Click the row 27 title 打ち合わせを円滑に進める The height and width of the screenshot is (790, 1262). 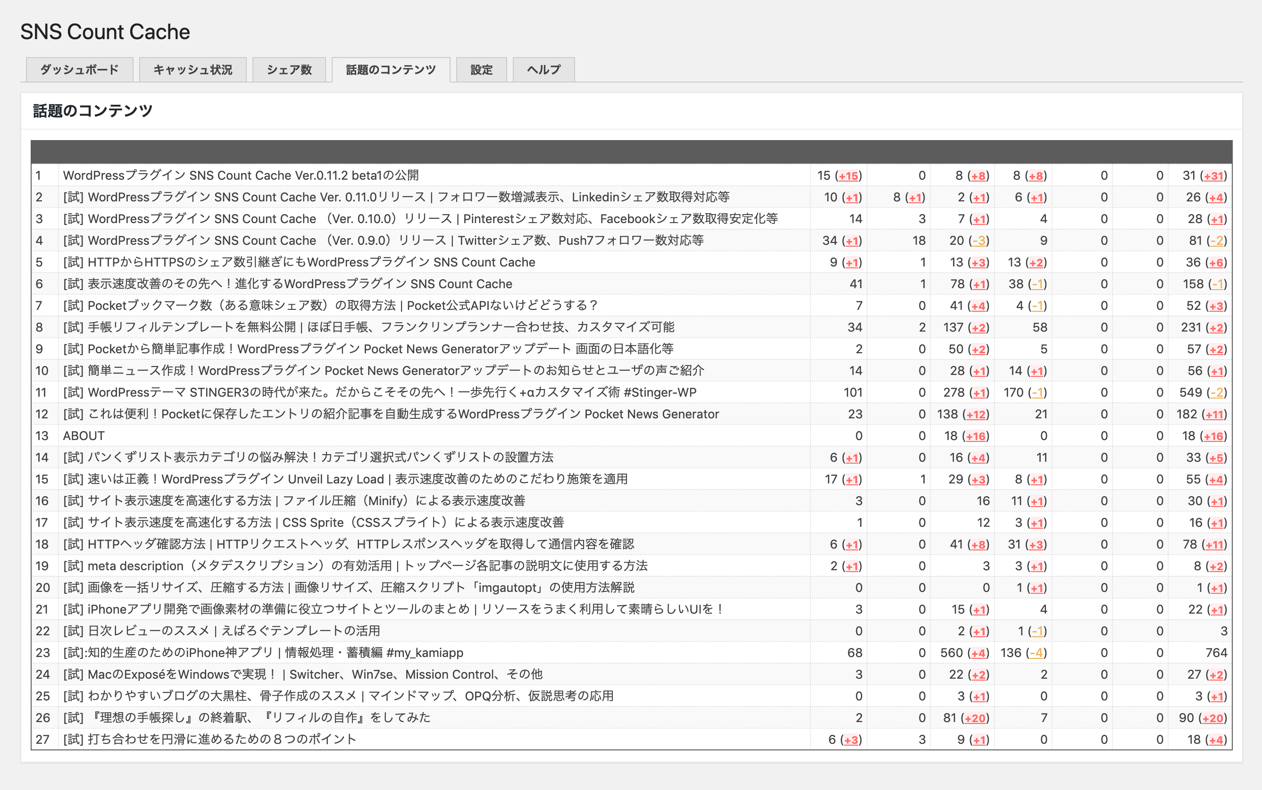coord(209,740)
